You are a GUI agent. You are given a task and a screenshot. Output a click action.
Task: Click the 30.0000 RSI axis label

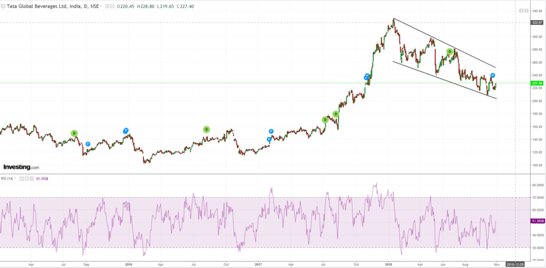538,247
